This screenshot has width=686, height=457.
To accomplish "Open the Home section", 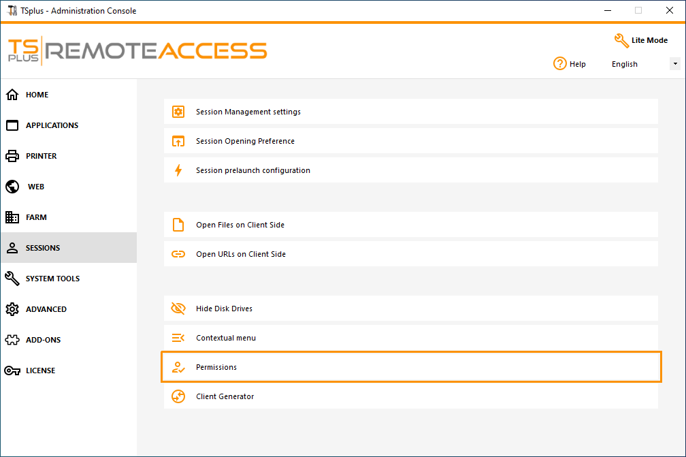I will click(37, 95).
